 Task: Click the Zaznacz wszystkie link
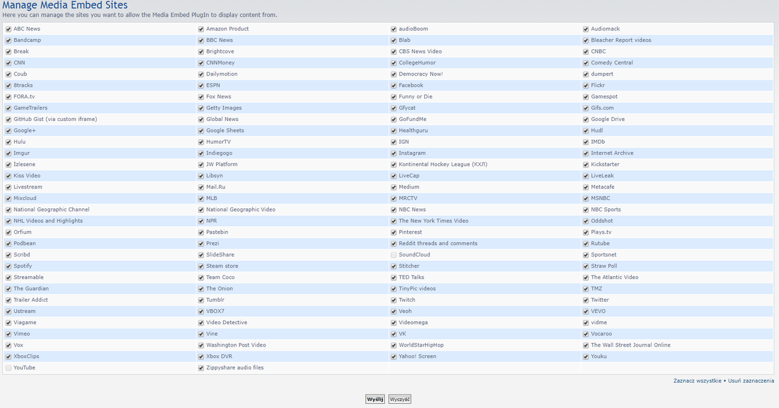pos(697,381)
